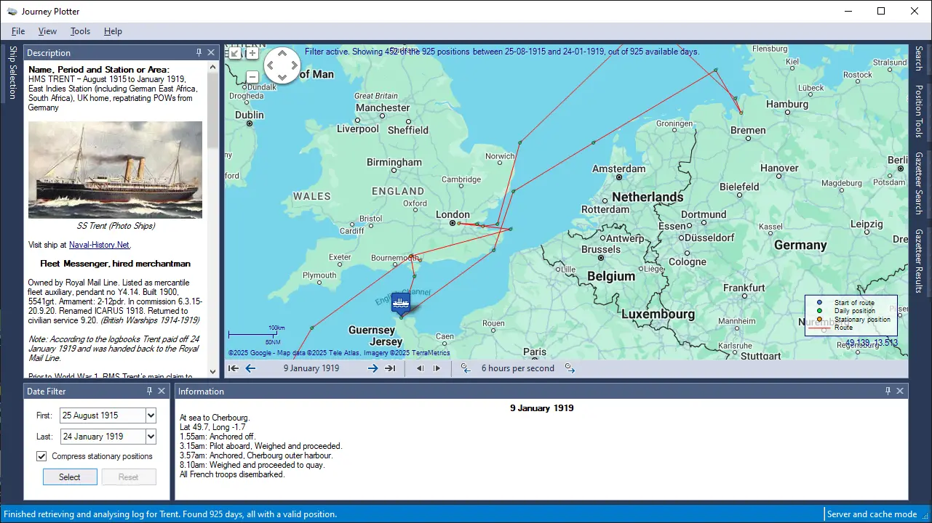The width and height of the screenshot is (932, 523).
Task: Pan the map left
Action: pos(269,65)
